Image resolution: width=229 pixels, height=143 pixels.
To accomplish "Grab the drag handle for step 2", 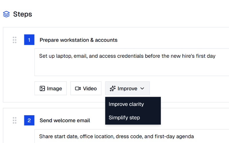I will 15,120.
